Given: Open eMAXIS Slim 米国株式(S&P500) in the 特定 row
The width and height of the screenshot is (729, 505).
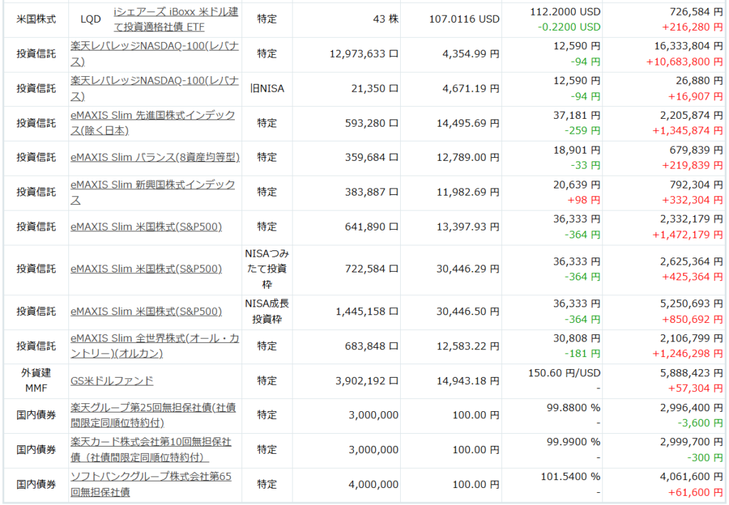Looking at the screenshot, I should 146,227.
